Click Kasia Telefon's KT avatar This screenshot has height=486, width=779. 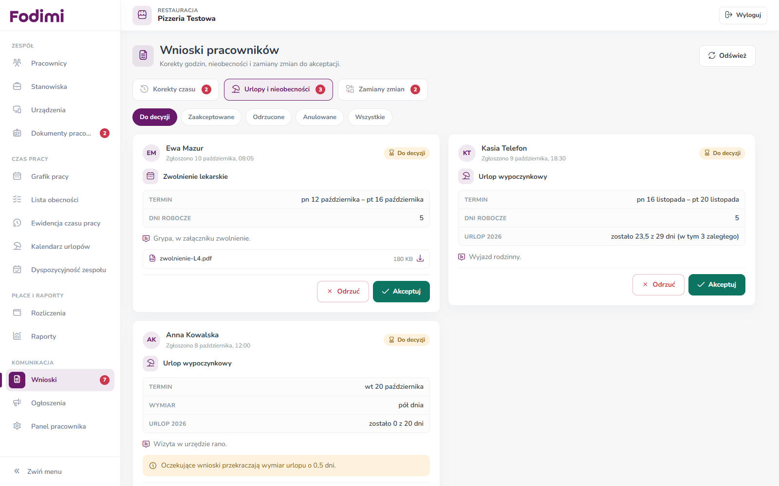point(467,153)
